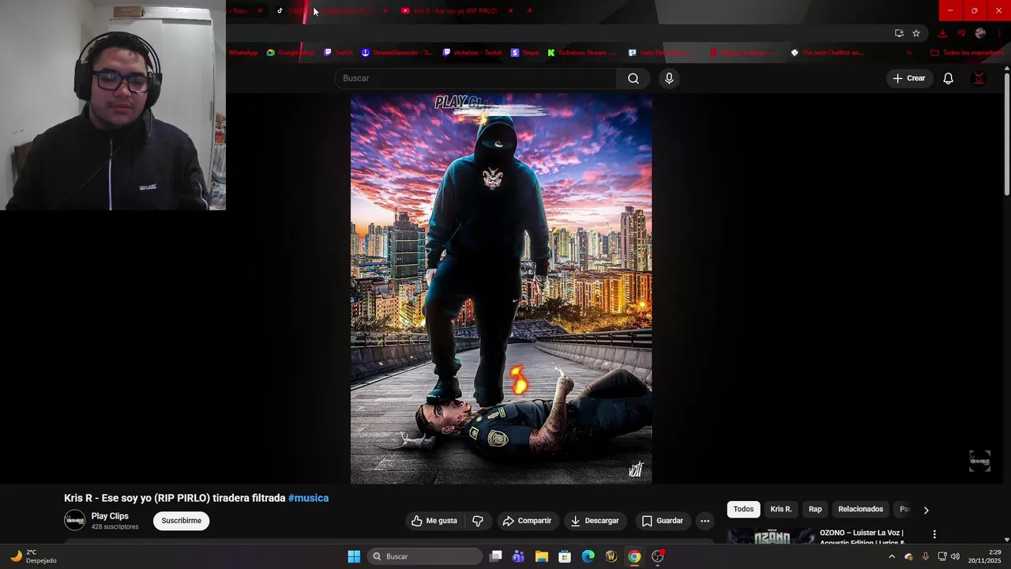Open the Play Clips channel name link
Image resolution: width=1011 pixels, height=569 pixels.
pyautogui.click(x=110, y=516)
